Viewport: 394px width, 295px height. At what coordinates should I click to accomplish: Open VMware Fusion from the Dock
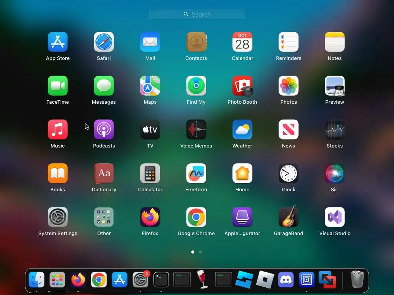[327, 280]
